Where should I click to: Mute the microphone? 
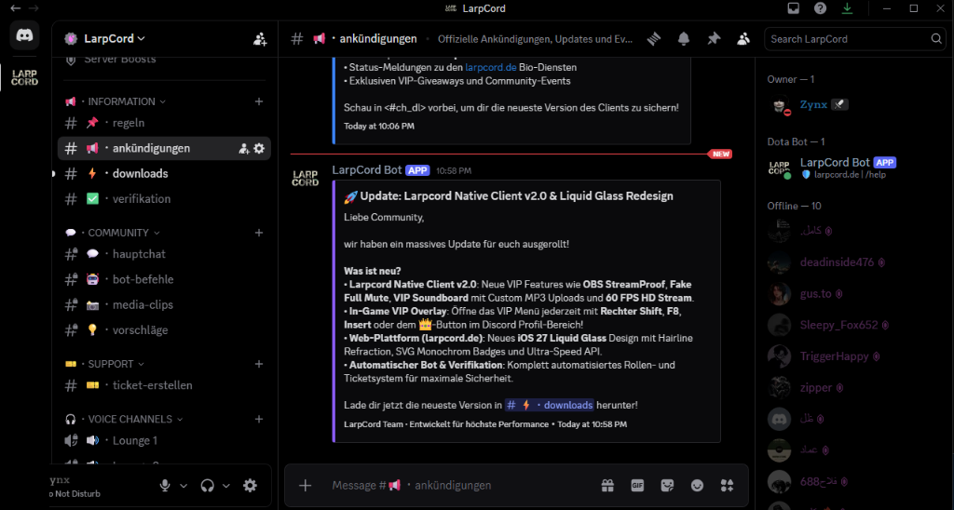pos(165,486)
